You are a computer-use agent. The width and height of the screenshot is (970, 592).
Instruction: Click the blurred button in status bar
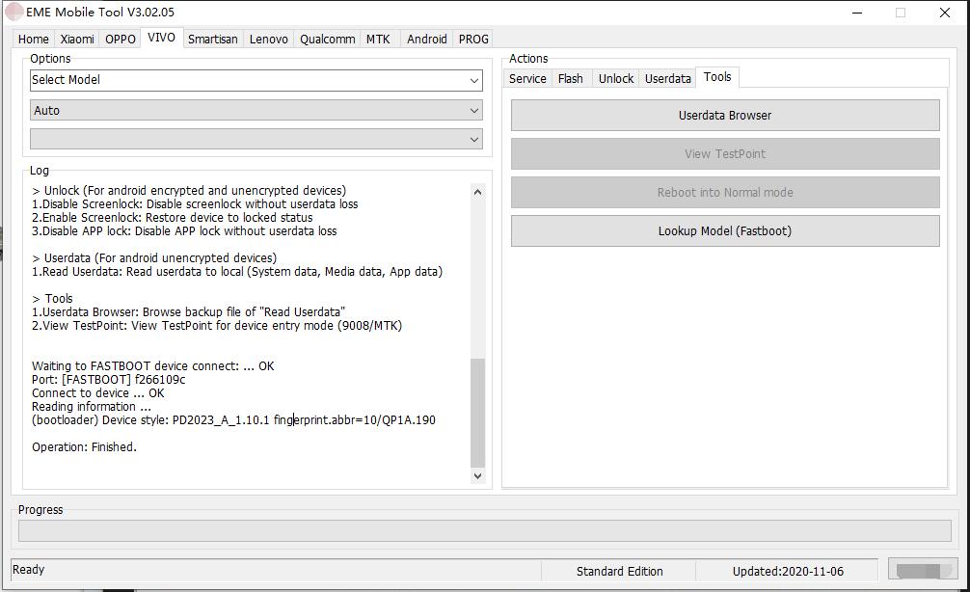(923, 570)
